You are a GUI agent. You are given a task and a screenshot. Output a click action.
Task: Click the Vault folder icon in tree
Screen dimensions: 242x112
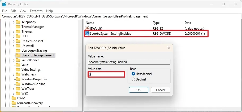[18, 65]
